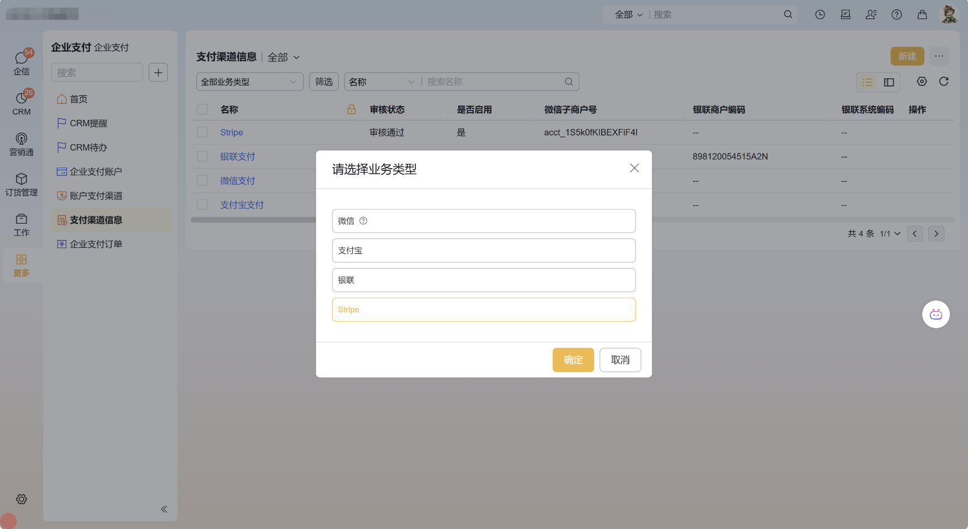Open 账户支付渠道 in sidebar
The height and width of the screenshot is (529, 968).
click(111, 196)
